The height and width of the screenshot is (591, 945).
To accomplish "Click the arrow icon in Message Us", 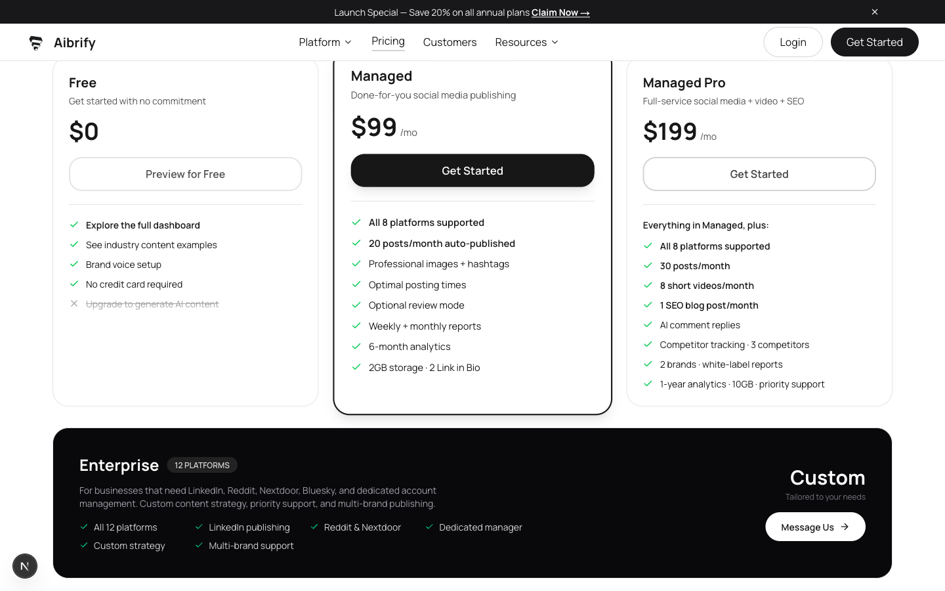I will [x=845, y=527].
